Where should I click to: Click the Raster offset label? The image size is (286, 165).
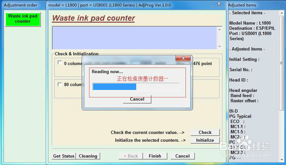(244, 101)
